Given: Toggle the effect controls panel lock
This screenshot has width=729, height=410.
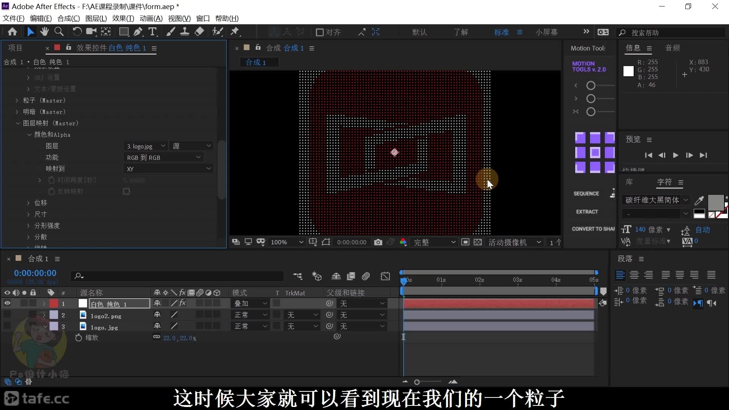Looking at the screenshot, I should tap(68, 47).
